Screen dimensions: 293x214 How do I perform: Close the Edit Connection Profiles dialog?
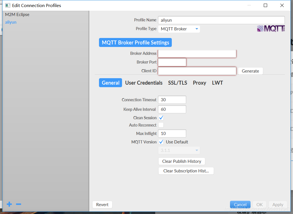(282, 5)
